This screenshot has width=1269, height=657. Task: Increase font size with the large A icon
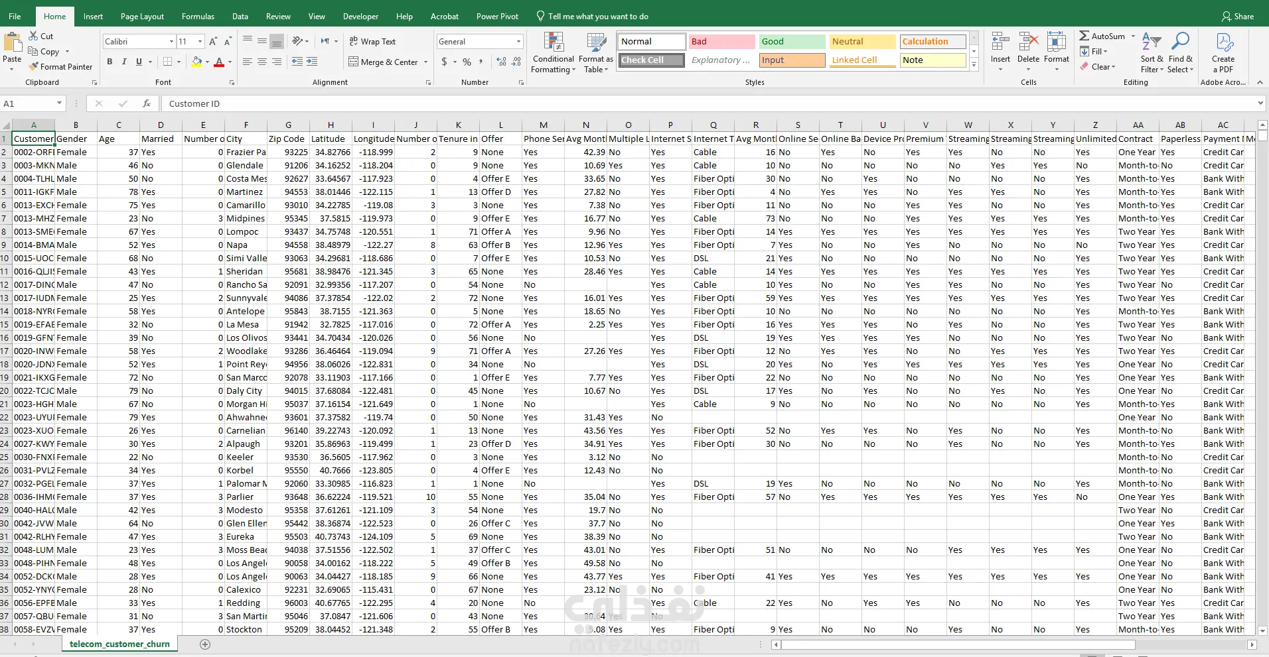click(x=213, y=41)
